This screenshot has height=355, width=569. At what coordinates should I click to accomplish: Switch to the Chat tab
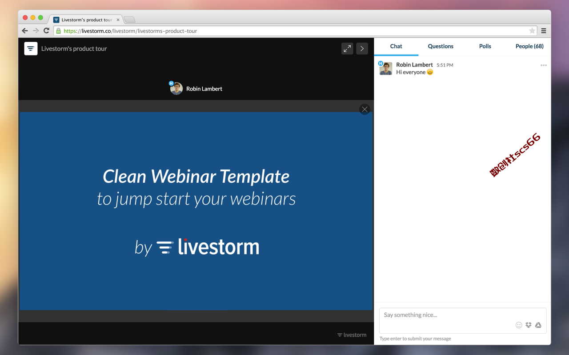pos(396,47)
